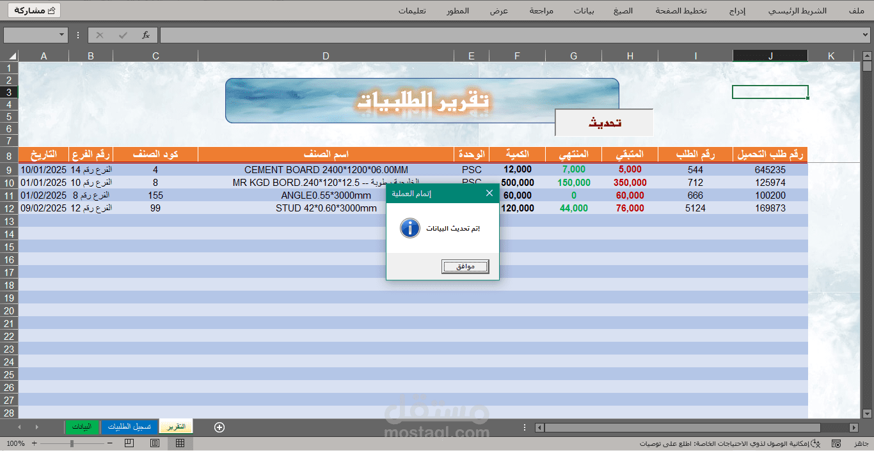Toggle Page Break Preview in status bar
Image resolution: width=874 pixels, height=451 pixels.
129,443
